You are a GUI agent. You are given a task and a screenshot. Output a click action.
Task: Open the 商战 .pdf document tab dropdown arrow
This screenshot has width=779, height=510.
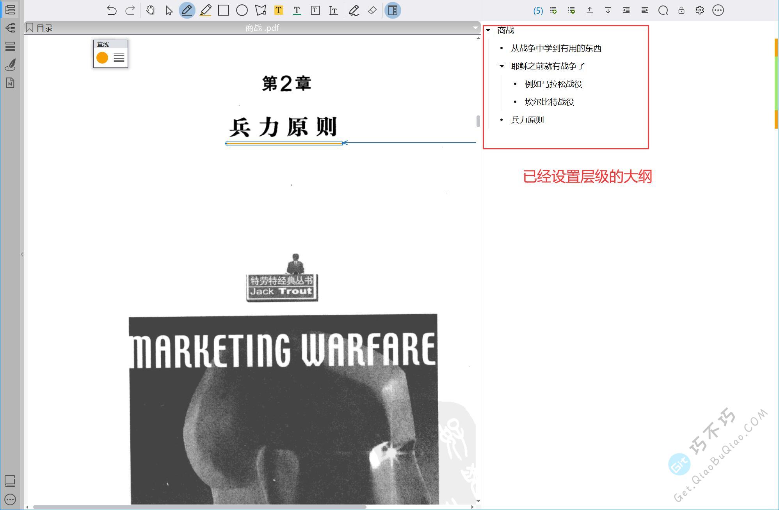tap(475, 28)
